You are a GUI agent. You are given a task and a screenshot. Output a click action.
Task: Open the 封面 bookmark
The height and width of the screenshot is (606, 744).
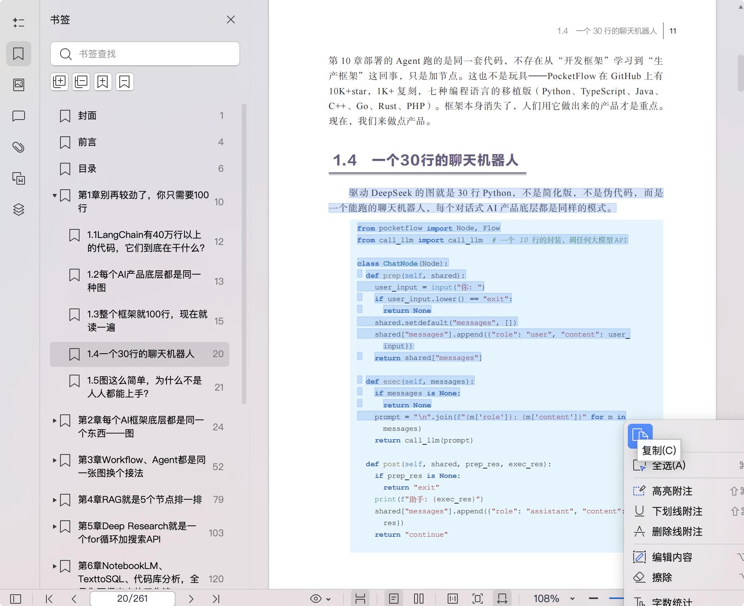pyautogui.click(x=140, y=116)
